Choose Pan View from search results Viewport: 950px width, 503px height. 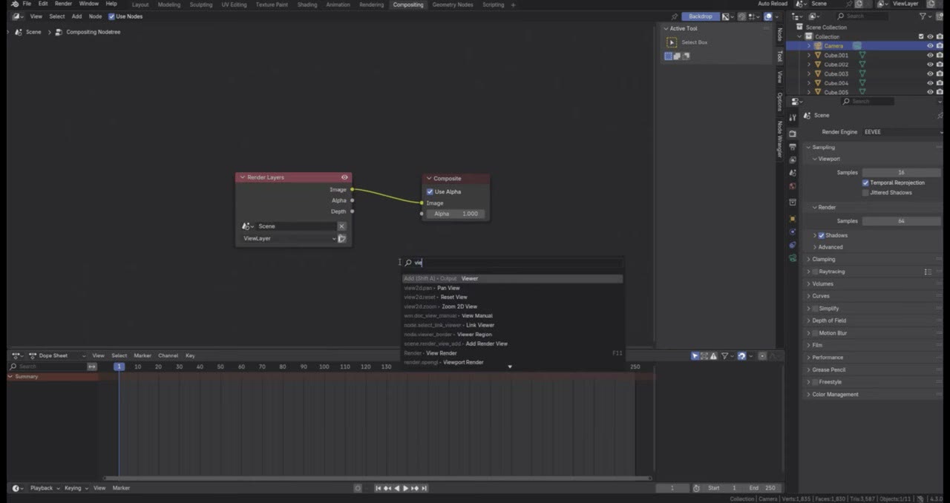(x=512, y=288)
